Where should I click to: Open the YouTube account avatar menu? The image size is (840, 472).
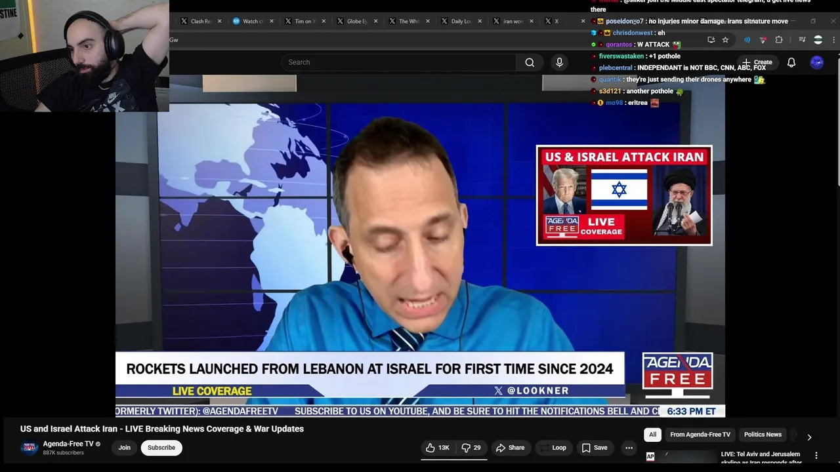[x=817, y=62]
